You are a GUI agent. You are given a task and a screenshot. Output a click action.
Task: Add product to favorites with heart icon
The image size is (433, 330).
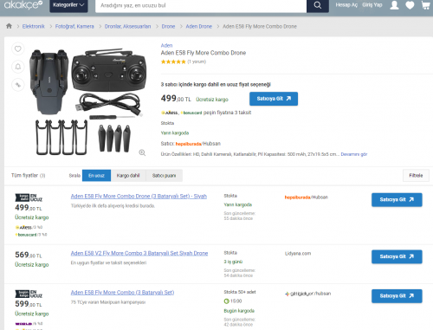point(18,49)
